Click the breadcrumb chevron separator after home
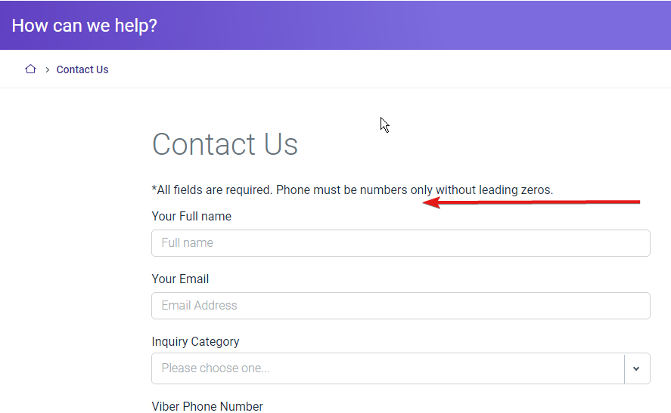 pos(48,69)
